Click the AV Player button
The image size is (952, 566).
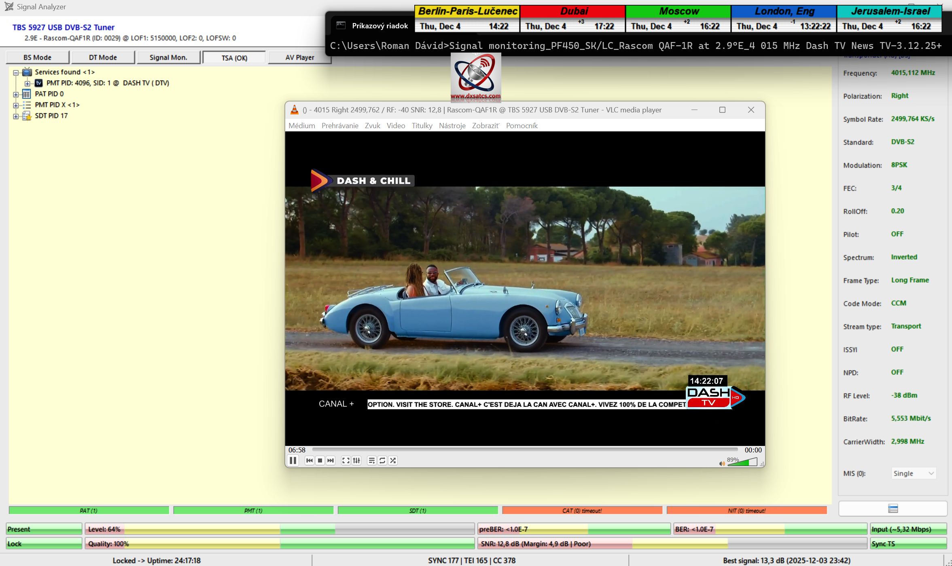click(x=299, y=57)
